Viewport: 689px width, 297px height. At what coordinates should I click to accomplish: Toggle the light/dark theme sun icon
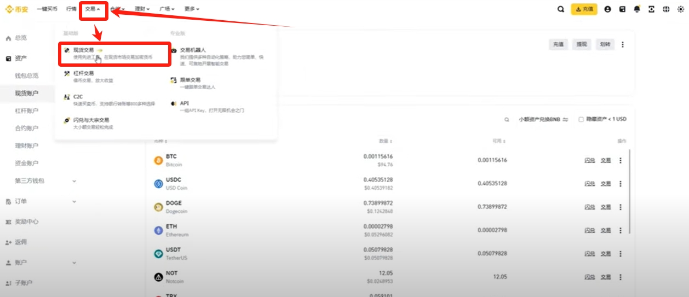coord(681,9)
